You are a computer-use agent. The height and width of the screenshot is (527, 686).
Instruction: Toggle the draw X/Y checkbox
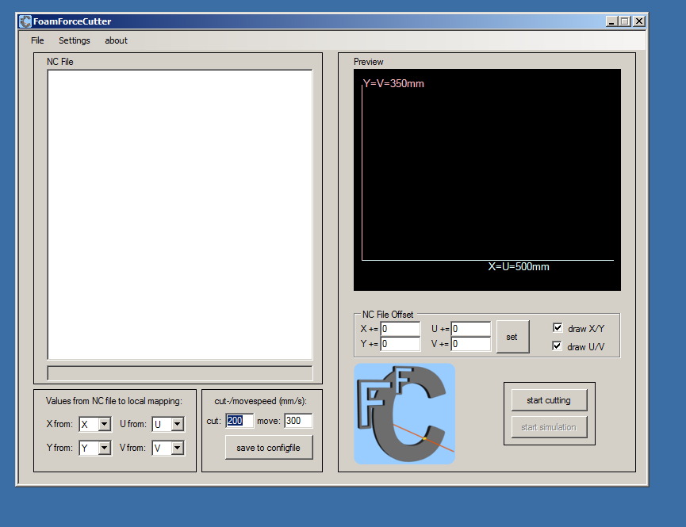(558, 327)
